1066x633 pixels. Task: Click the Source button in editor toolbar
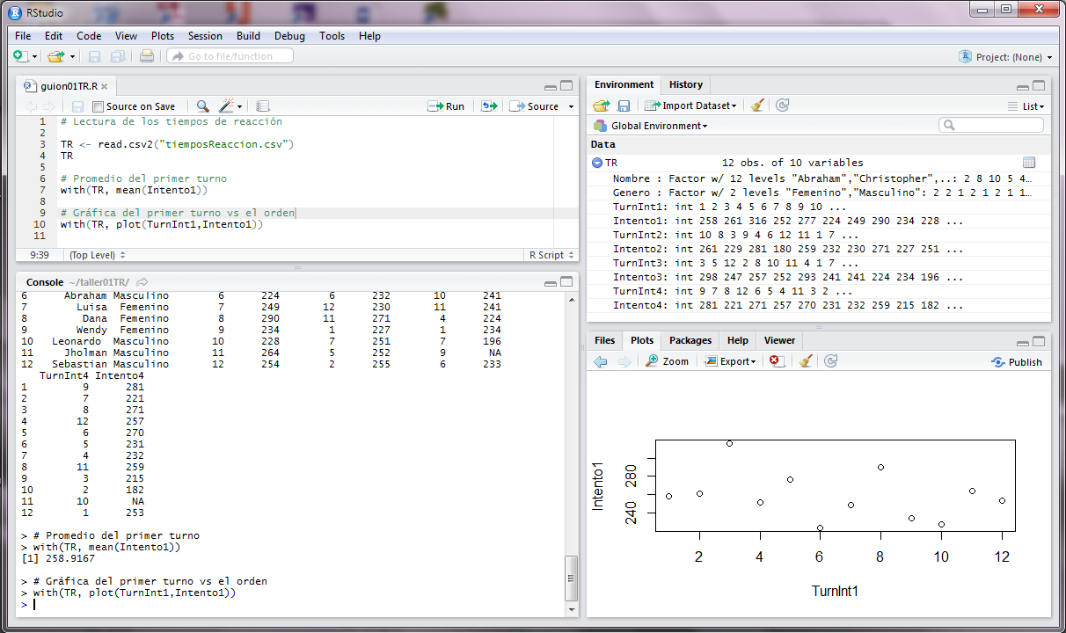coord(535,106)
